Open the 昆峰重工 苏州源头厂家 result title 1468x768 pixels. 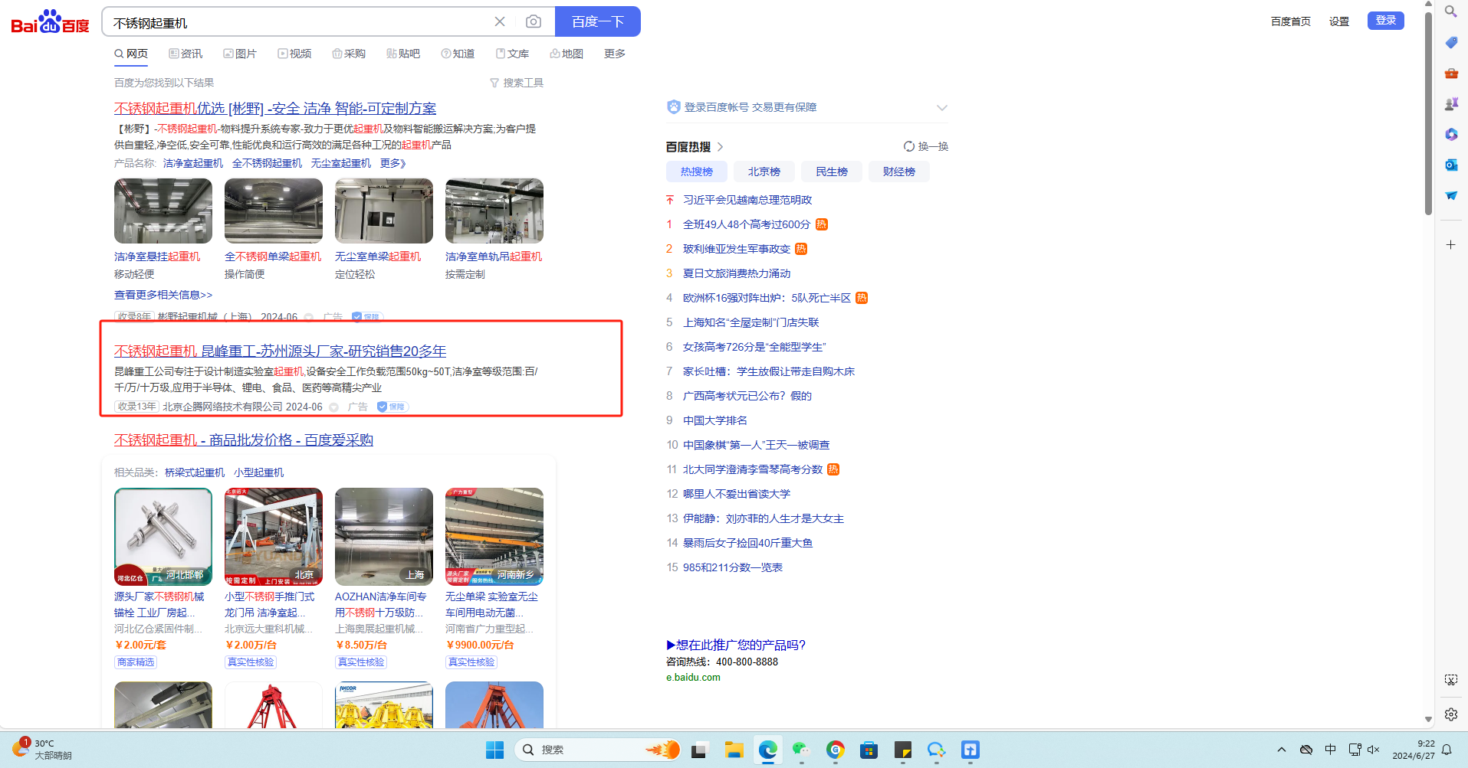pyautogui.click(x=281, y=351)
